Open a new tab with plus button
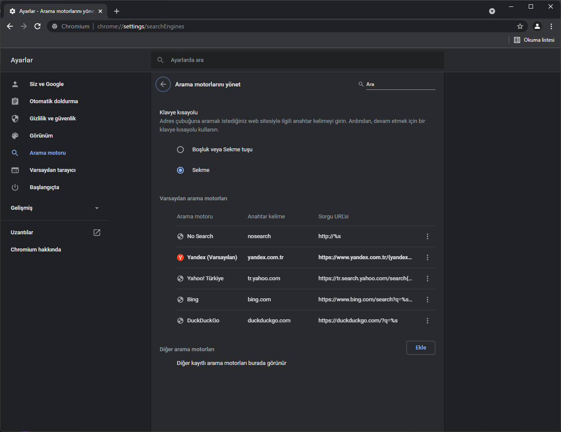561x432 pixels. point(117,11)
